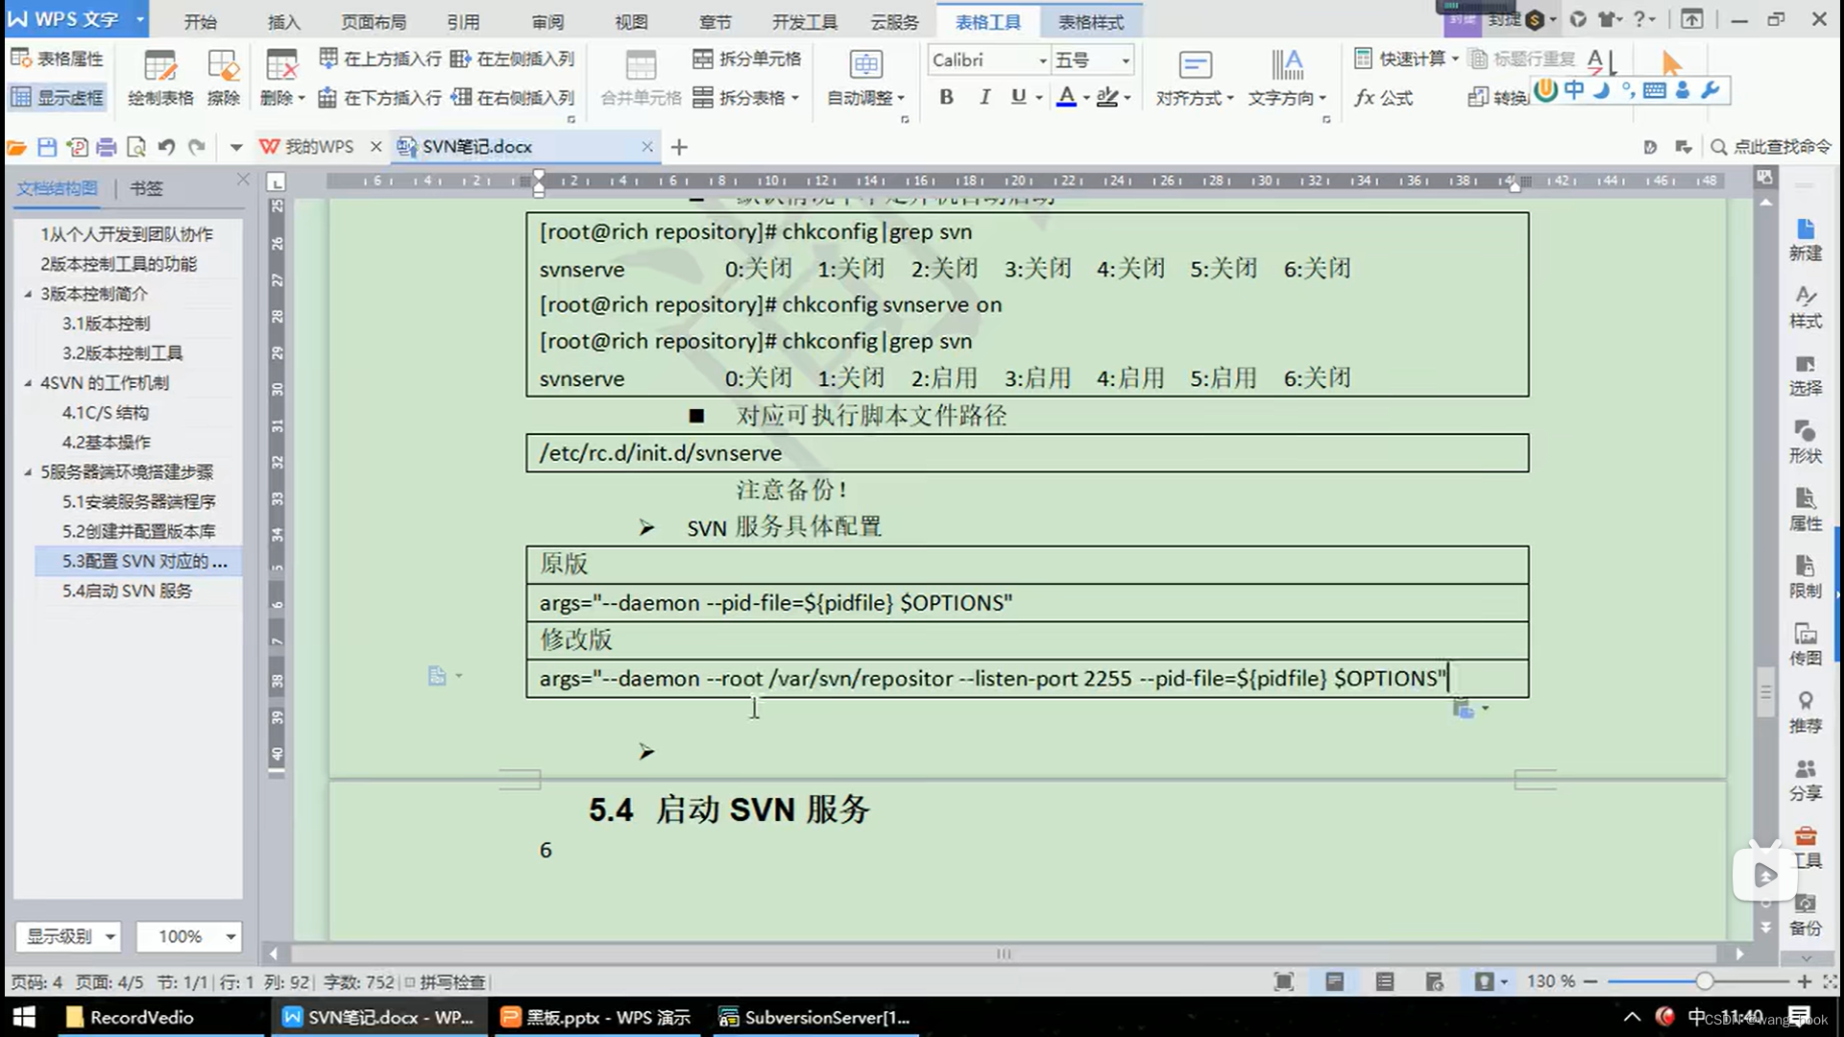This screenshot has height=1037, width=1844.
Task: Open the 100% zoom dropdown in the sidebar
Action: [x=230, y=936]
